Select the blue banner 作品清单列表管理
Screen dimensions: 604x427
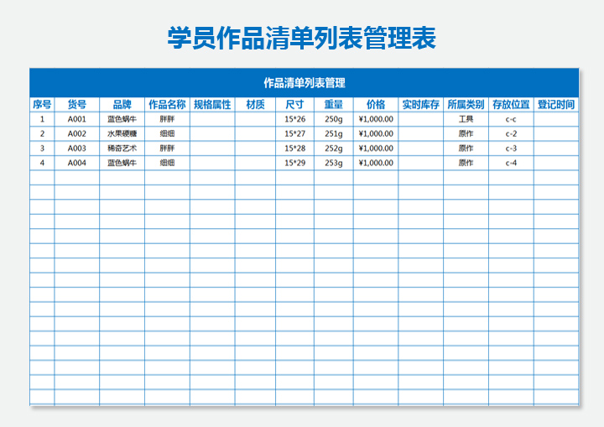[x=305, y=83]
